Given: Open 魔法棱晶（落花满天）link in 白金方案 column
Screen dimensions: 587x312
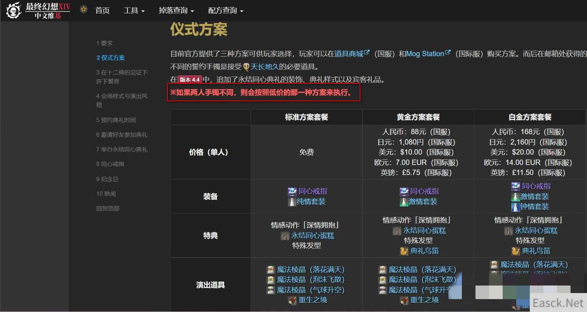Looking at the screenshot, I should (x=534, y=264).
